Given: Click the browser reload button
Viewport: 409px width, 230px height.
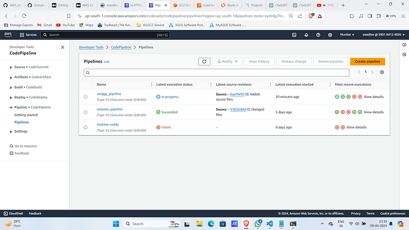Looking at the screenshot, I should [24, 16].
